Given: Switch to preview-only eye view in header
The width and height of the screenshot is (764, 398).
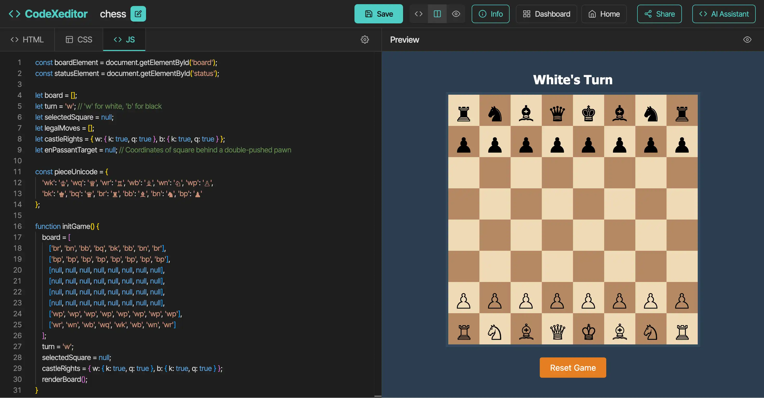Looking at the screenshot, I should pyautogui.click(x=456, y=14).
